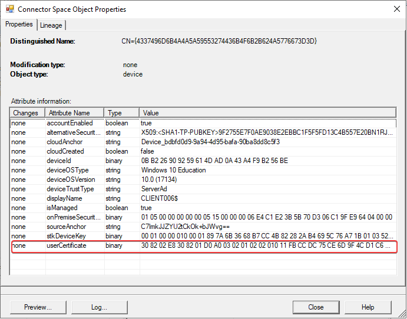Click the Help button
The height and width of the screenshot is (319, 407).
click(368, 307)
